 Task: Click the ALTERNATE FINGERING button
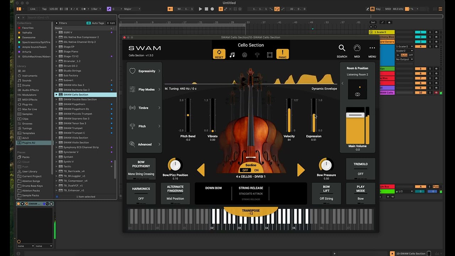[175, 193]
